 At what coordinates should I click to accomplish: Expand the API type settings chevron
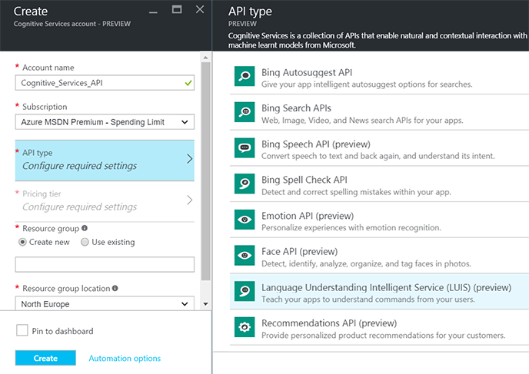coord(190,159)
